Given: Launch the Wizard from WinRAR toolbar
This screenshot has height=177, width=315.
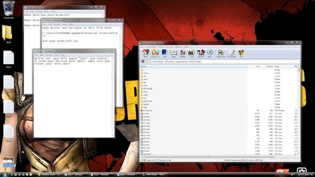Looking at the screenshot, I should point(201,54).
